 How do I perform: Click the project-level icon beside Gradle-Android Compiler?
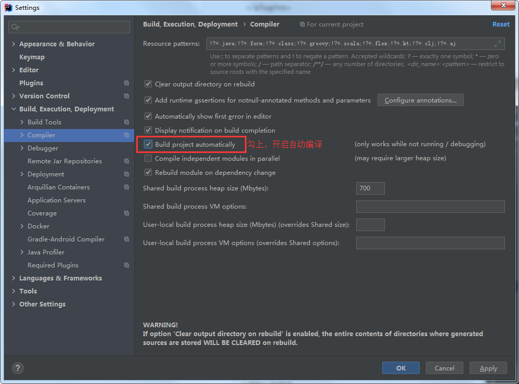point(126,239)
